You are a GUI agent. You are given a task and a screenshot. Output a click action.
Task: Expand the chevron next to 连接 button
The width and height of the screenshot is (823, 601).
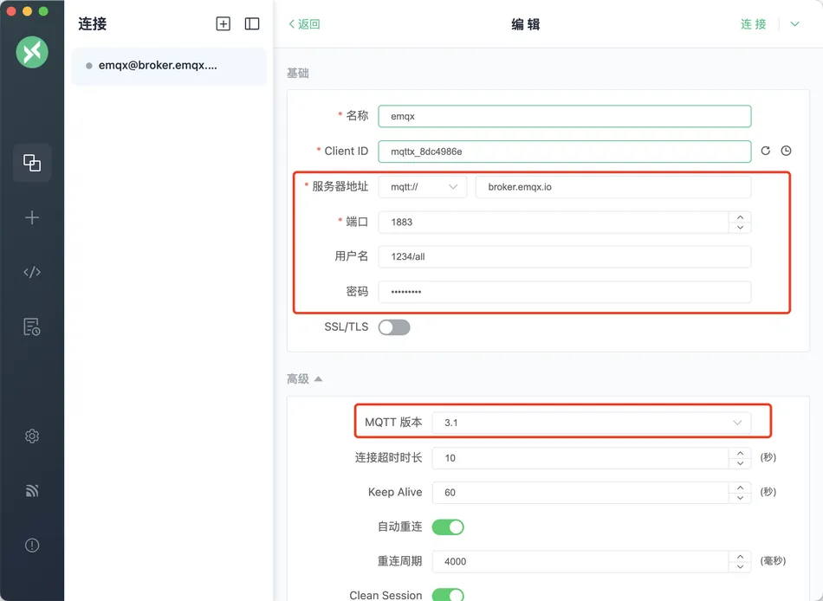click(x=795, y=24)
